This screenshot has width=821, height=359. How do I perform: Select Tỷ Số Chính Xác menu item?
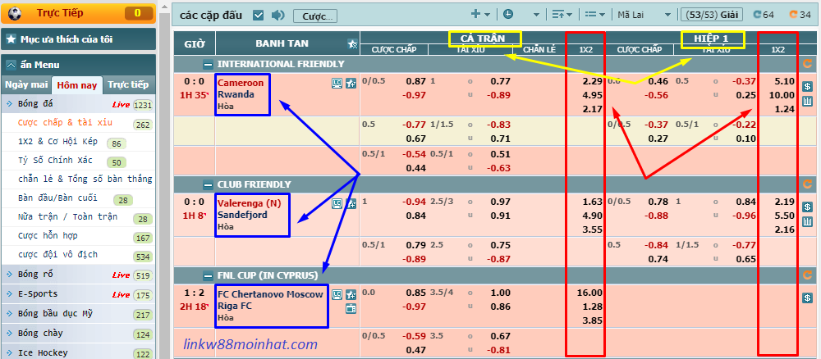coord(55,161)
